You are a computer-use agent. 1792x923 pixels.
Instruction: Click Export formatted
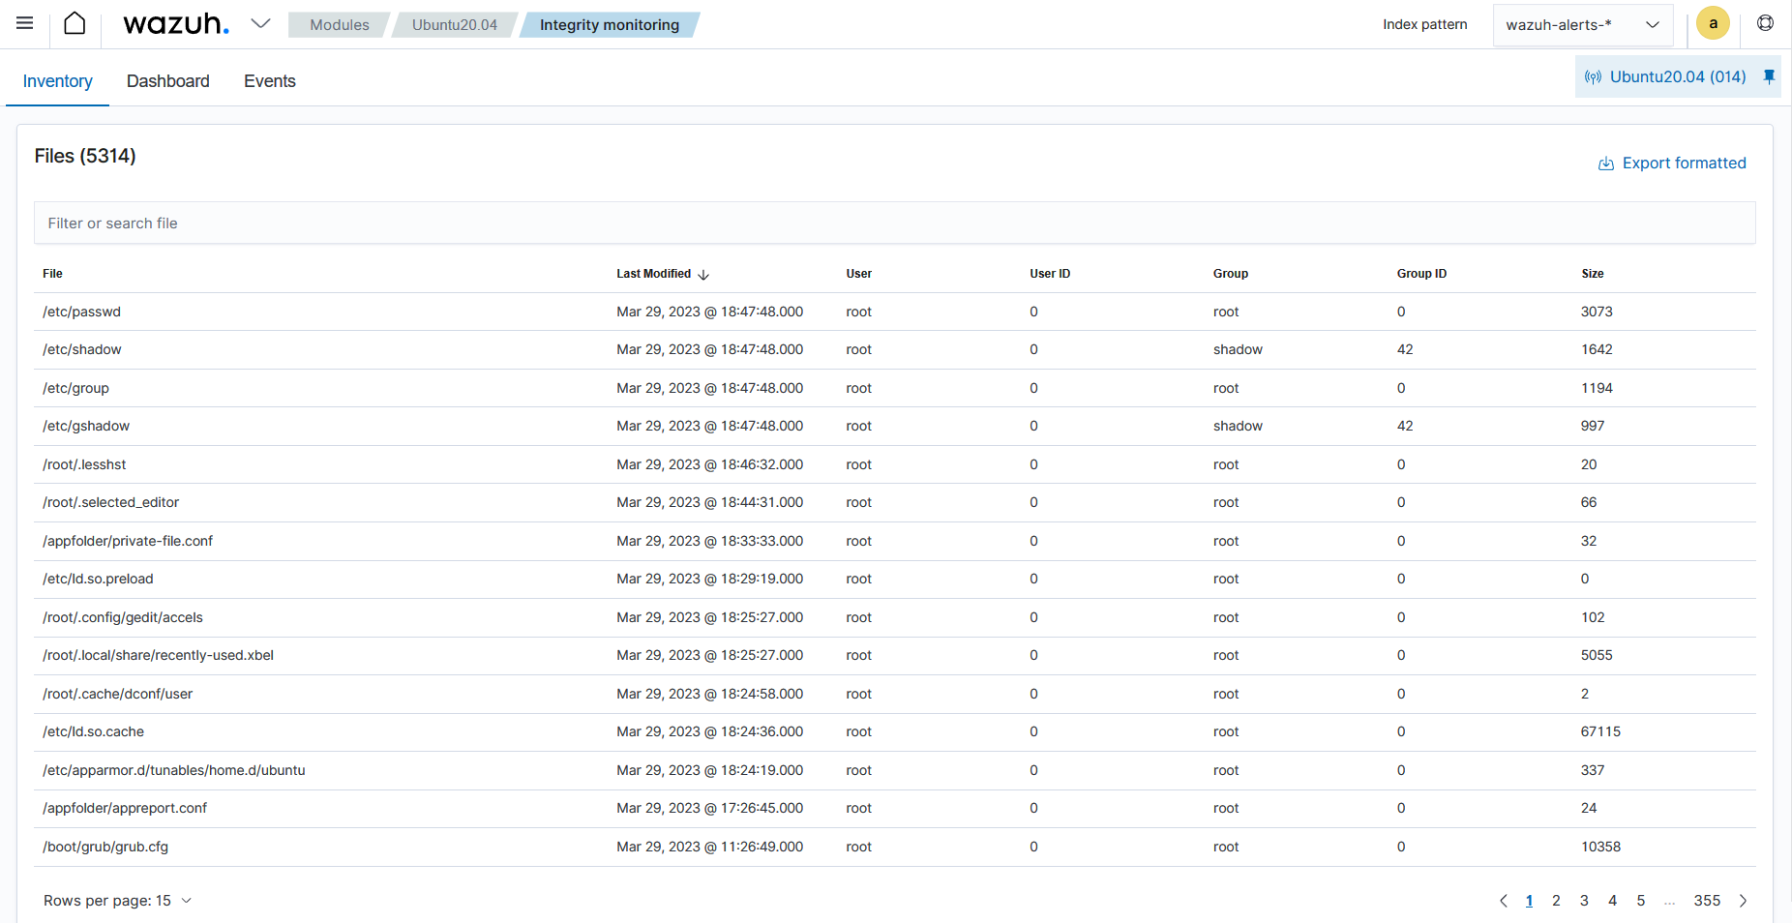point(1672,164)
